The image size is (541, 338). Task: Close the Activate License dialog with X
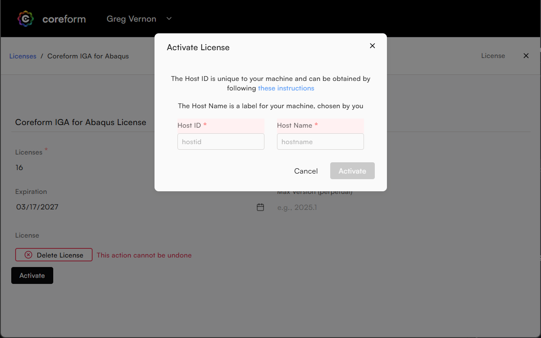(372, 46)
